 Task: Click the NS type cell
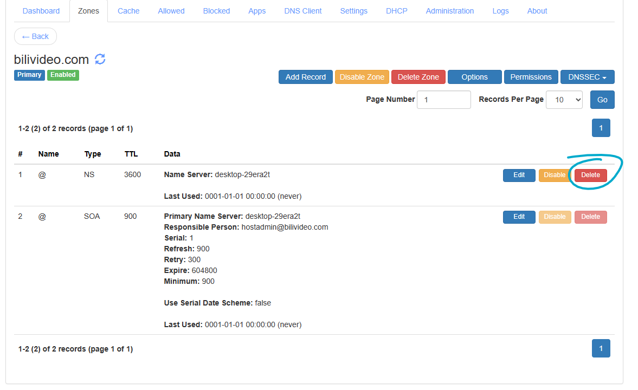(x=89, y=174)
